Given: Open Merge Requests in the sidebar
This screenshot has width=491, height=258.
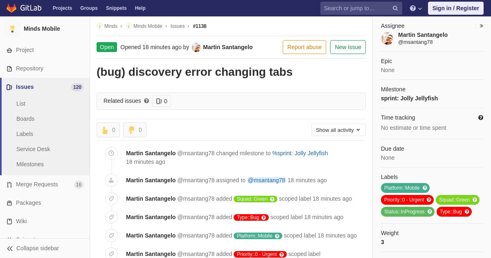Looking at the screenshot, I should [x=37, y=184].
